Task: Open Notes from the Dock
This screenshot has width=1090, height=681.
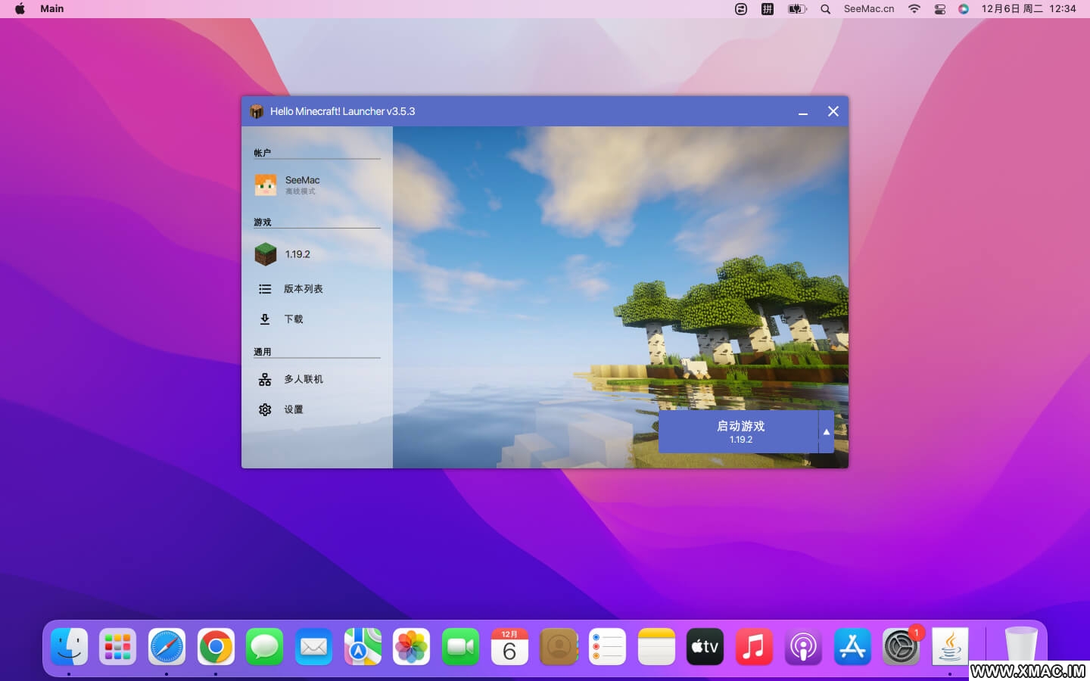Action: (656, 647)
